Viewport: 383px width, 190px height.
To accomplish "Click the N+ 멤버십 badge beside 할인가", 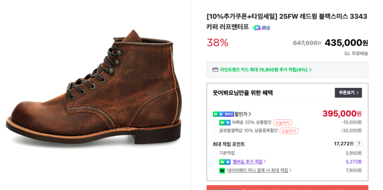I will point(223,114).
